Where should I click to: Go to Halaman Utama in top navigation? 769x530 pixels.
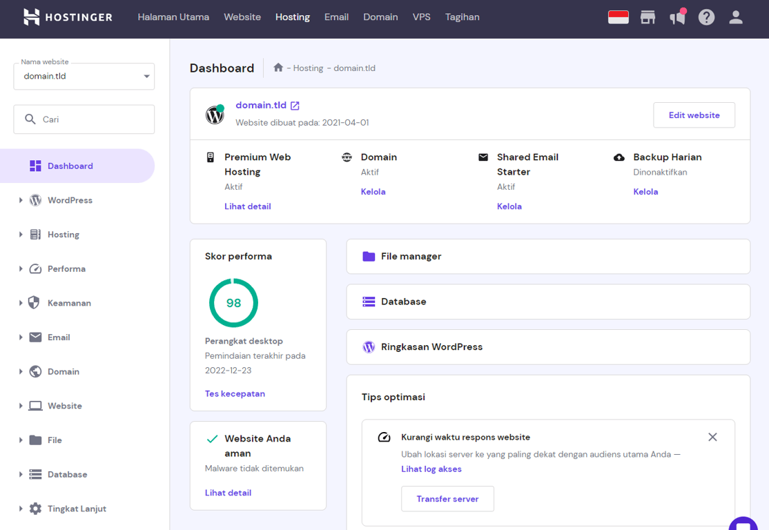click(173, 17)
